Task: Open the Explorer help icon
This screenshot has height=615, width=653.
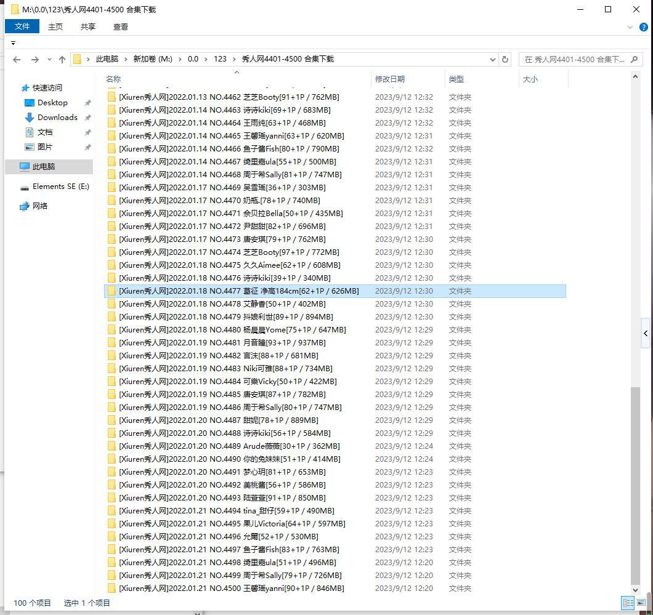Action: click(x=643, y=27)
